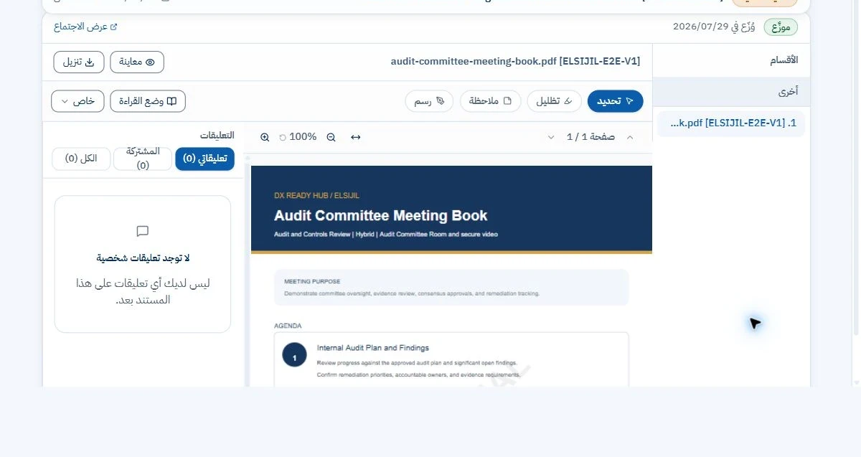Switch to تعليقاتي comments tab
This screenshot has height=457, width=861.
tap(204, 159)
